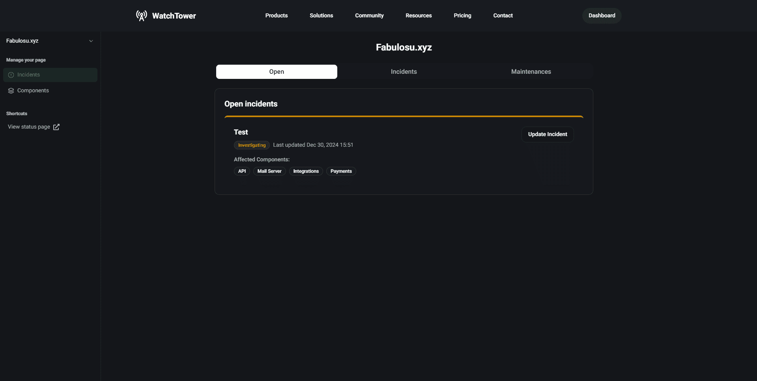Click the API component tag
The width and height of the screenshot is (757, 381).
242,171
